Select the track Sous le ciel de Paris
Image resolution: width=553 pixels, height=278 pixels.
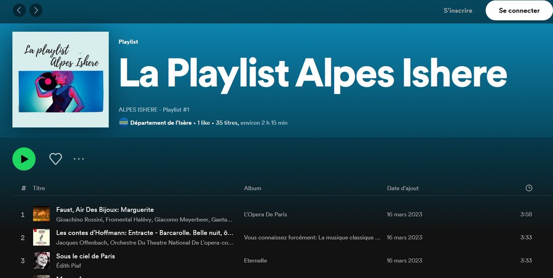pos(86,256)
